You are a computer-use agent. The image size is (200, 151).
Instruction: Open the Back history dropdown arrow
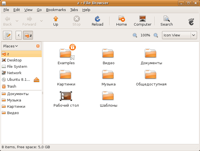(x=18, y=21)
